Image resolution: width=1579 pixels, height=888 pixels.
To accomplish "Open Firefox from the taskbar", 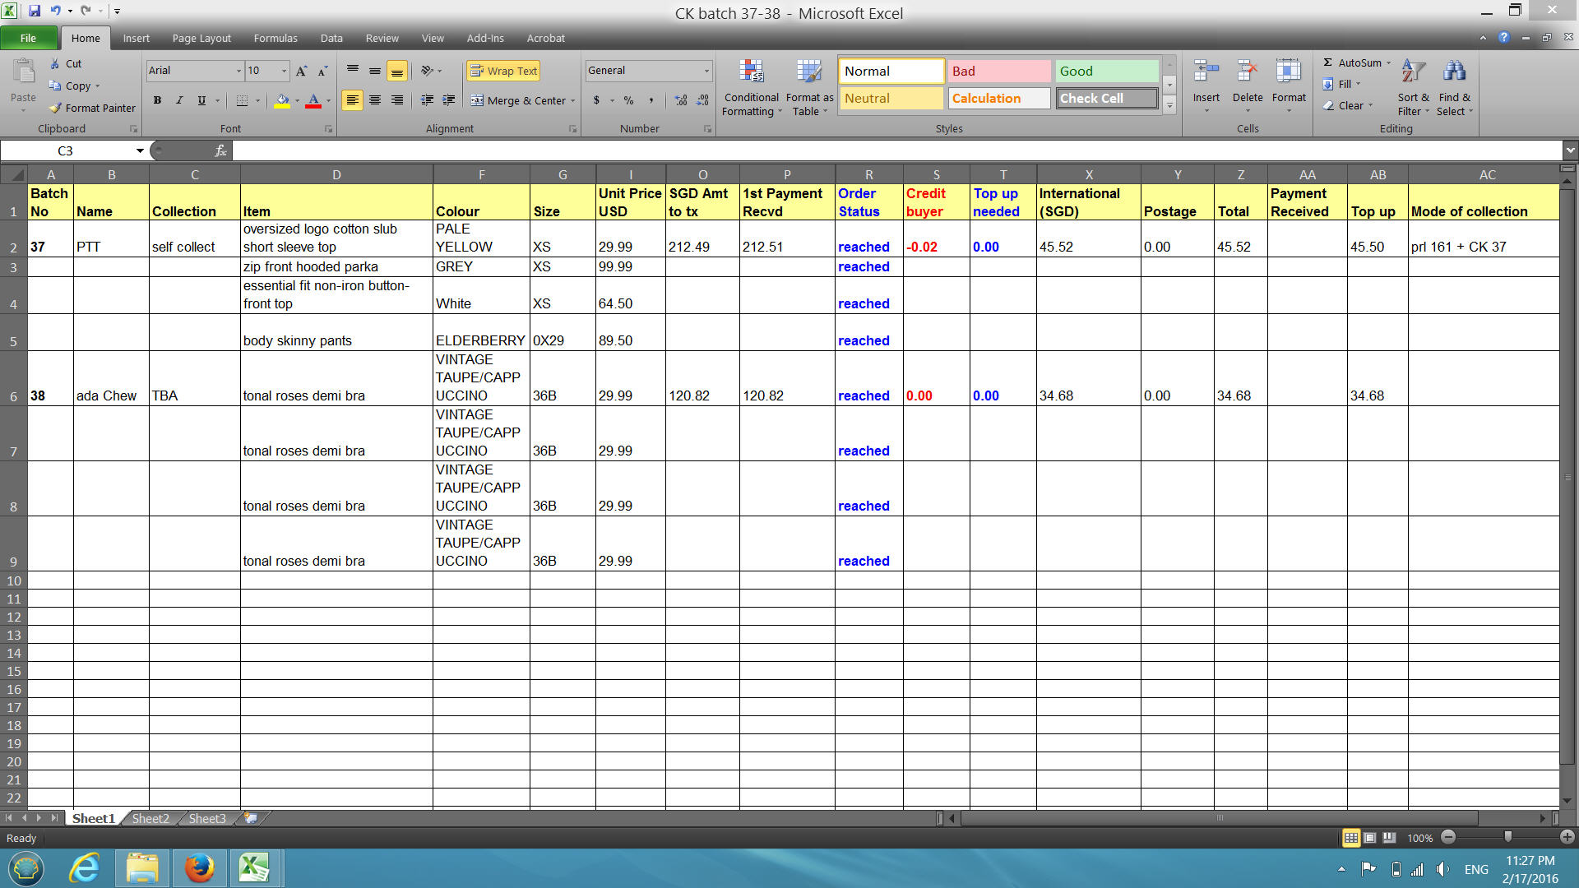I will pos(199,868).
